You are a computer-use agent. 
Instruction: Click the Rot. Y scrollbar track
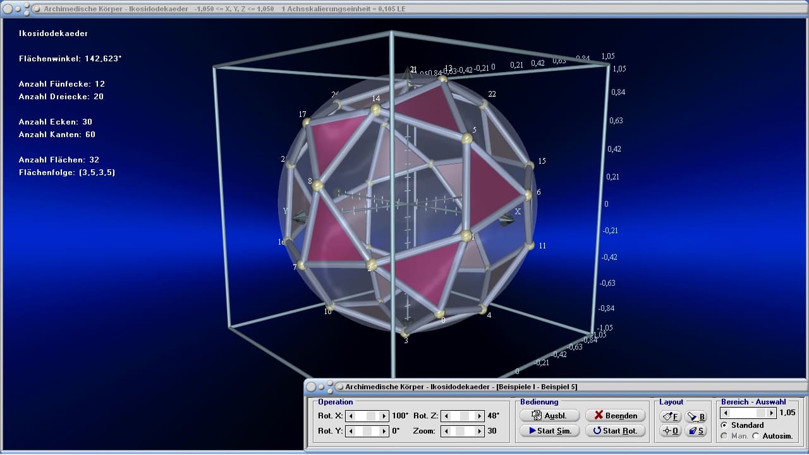pos(367,431)
